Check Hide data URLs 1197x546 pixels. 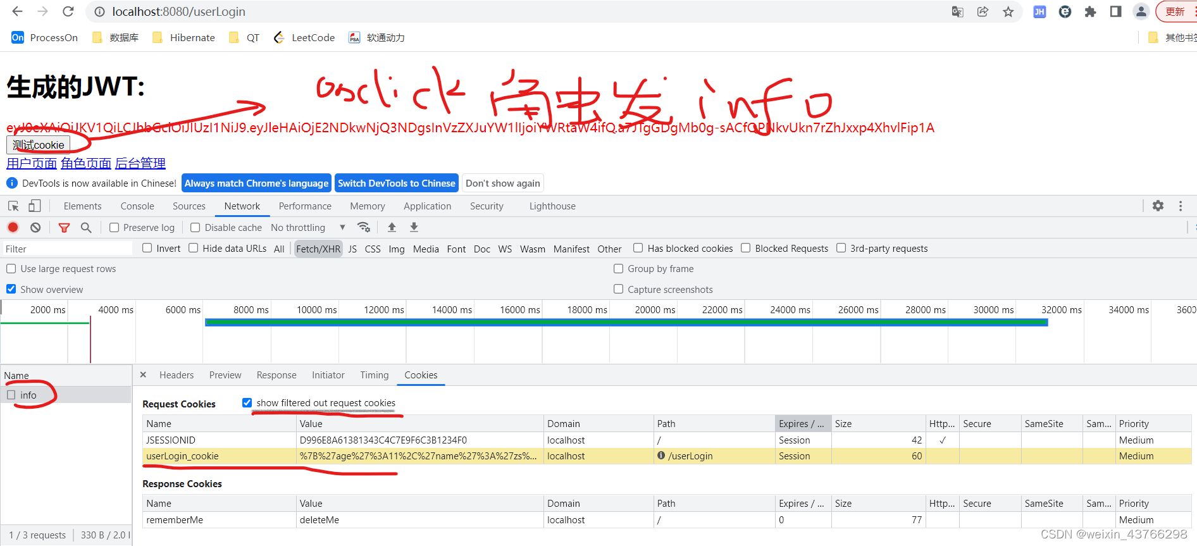click(193, 248)
